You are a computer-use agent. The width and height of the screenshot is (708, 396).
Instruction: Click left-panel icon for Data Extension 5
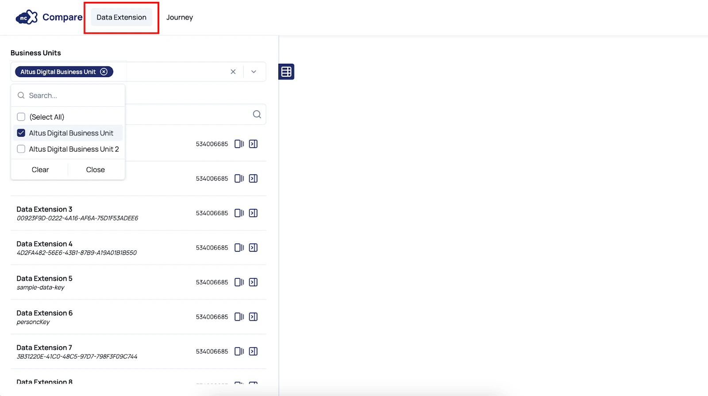click(239, 282)
